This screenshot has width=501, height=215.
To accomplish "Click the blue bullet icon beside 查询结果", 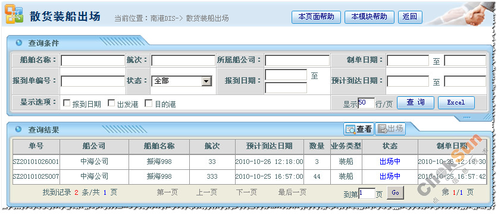I will (x=19, y=129).
